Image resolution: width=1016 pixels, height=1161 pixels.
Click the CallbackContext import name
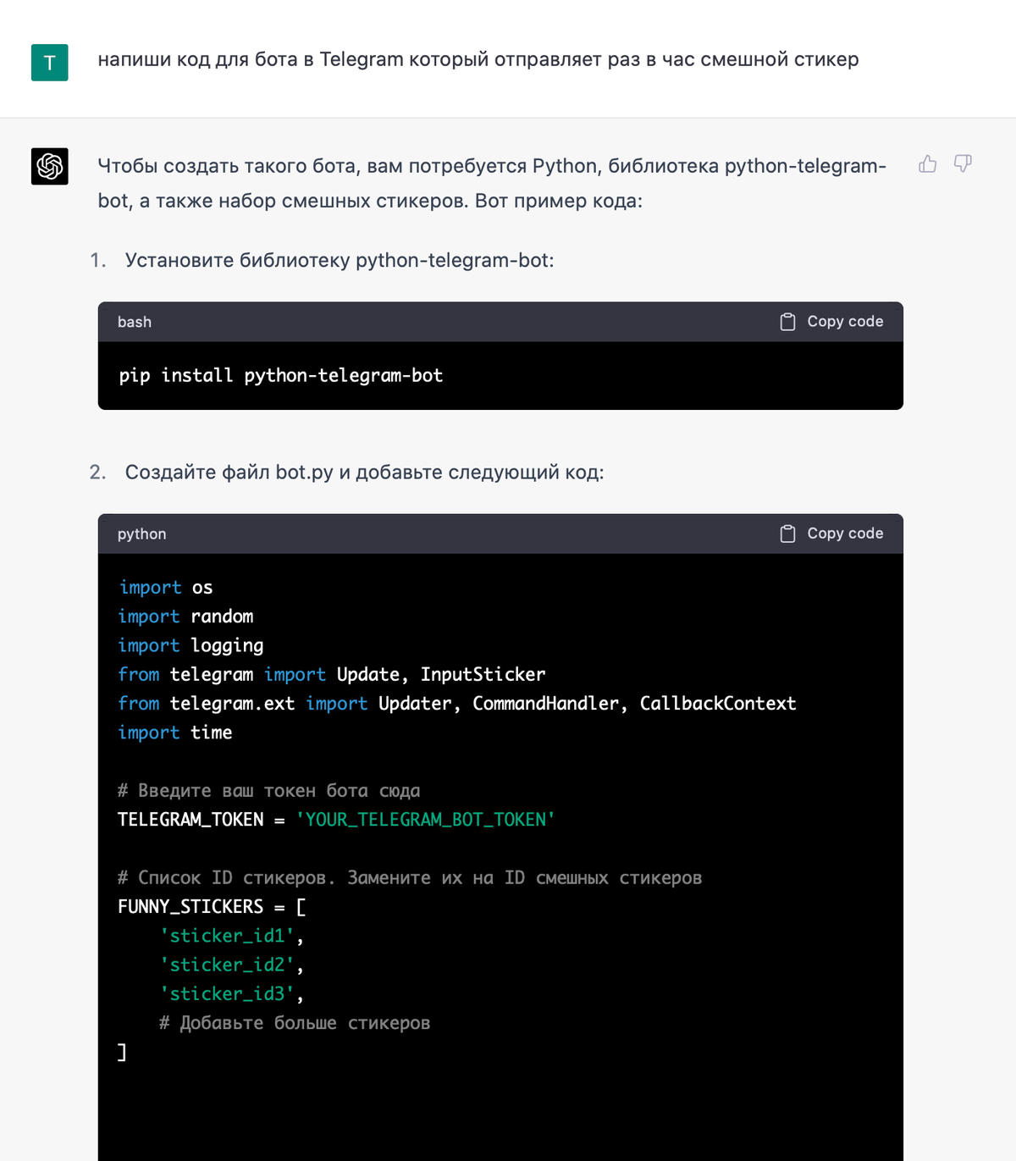[718, 704]
